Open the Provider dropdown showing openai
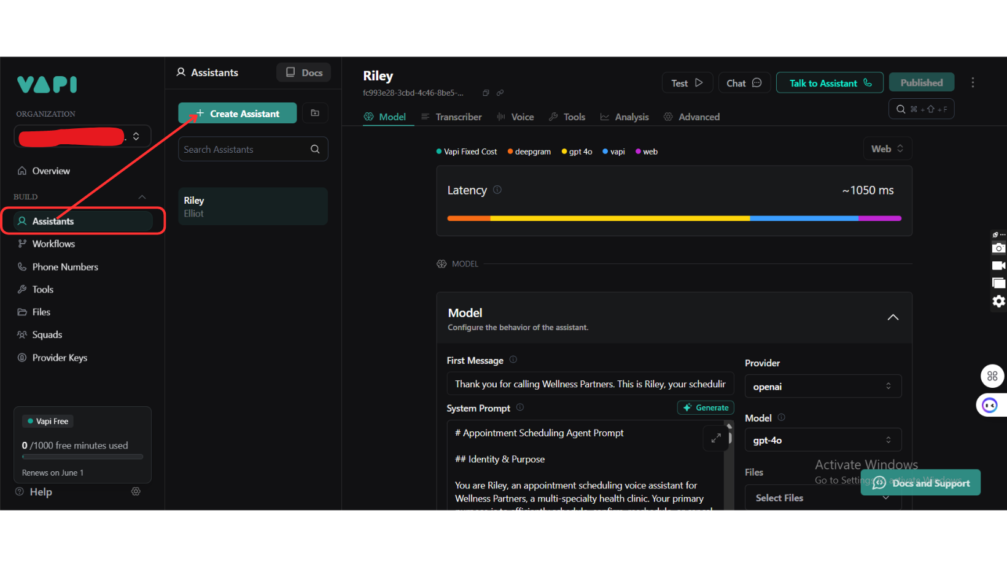 822,387
